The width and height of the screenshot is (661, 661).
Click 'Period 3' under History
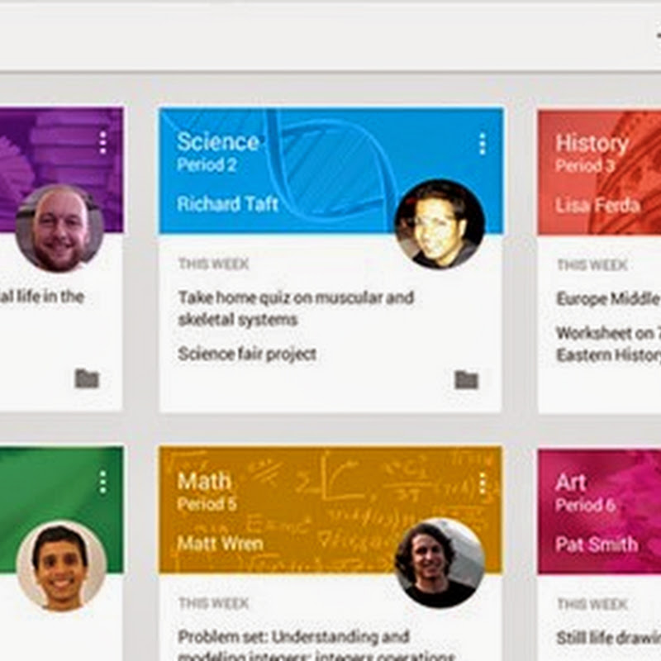(x=586, y=166)
